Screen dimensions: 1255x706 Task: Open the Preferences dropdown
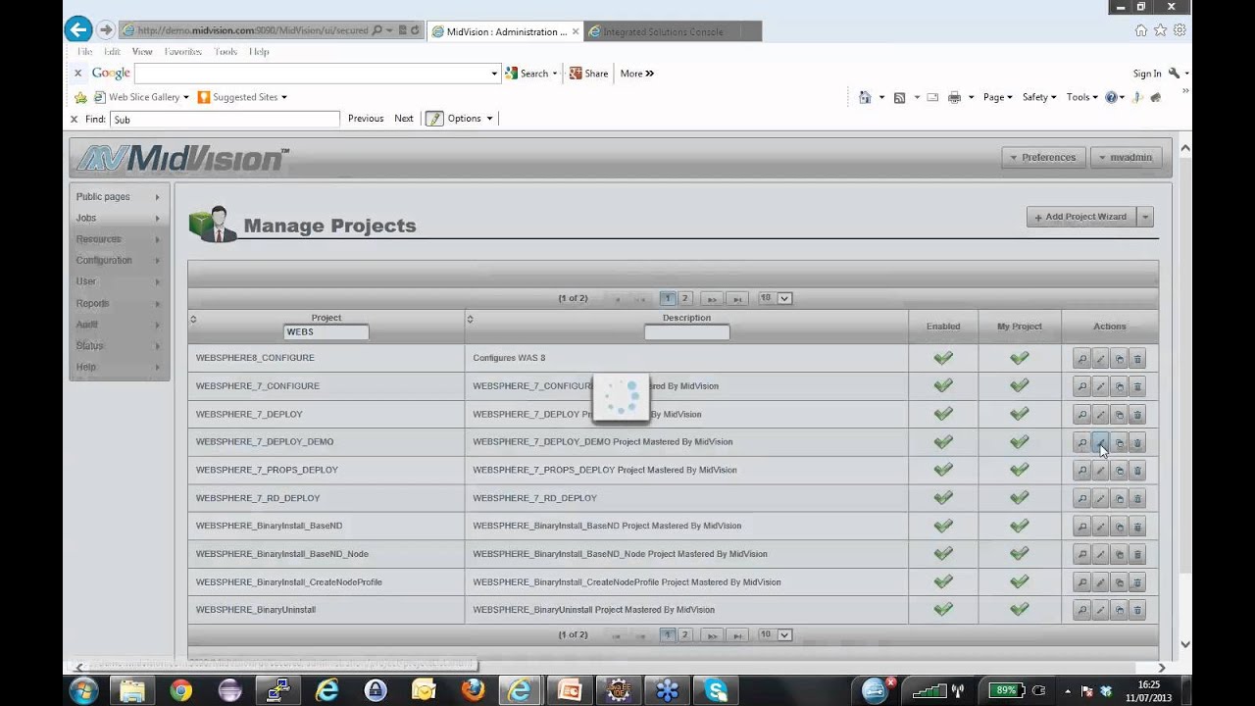pyautogui.click(x=1042, y=157)
